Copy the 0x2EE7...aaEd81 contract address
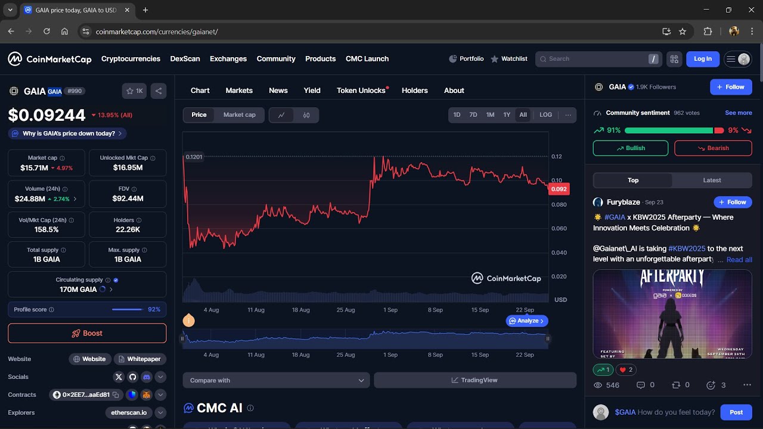The image size is (763, 429). tap(116, 395)
